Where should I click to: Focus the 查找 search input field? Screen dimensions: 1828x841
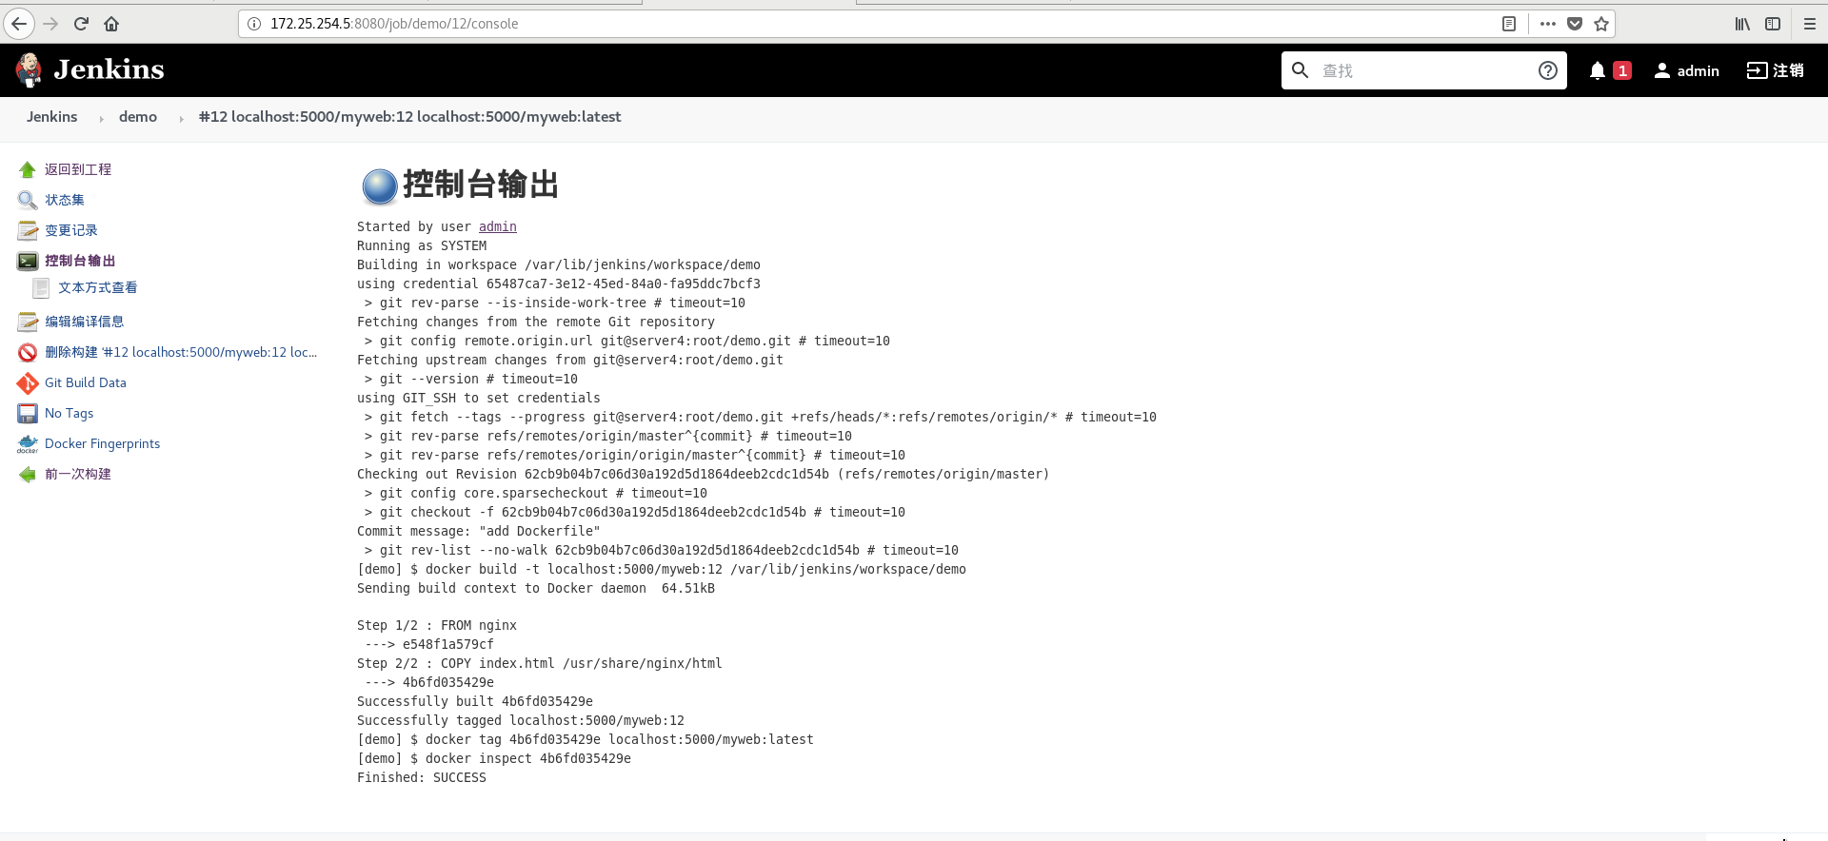pos(1424,70)
